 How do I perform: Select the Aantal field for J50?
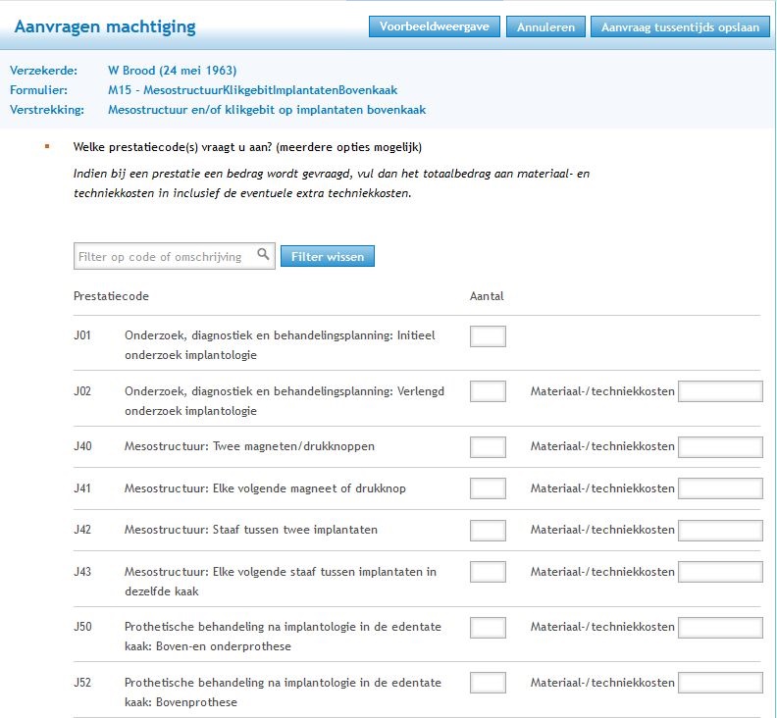coord(488,628)
